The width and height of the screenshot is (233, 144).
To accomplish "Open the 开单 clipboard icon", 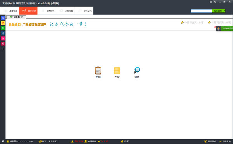I will coord(98,71).
